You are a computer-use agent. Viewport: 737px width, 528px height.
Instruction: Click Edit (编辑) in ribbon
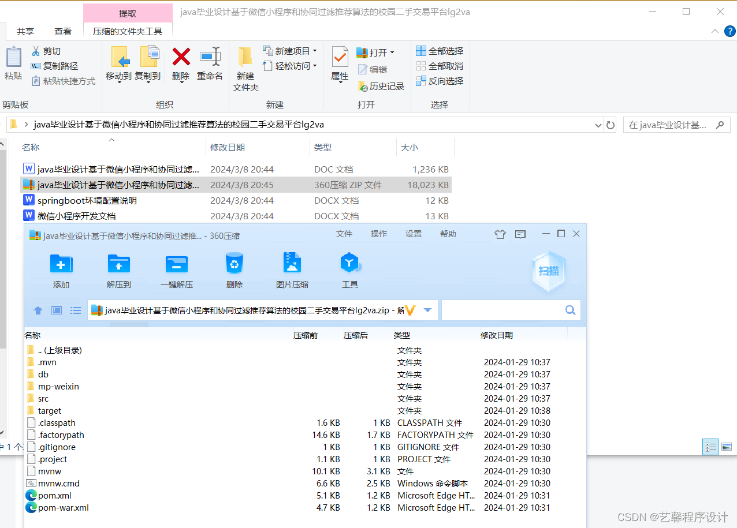[x=373, y=69]
